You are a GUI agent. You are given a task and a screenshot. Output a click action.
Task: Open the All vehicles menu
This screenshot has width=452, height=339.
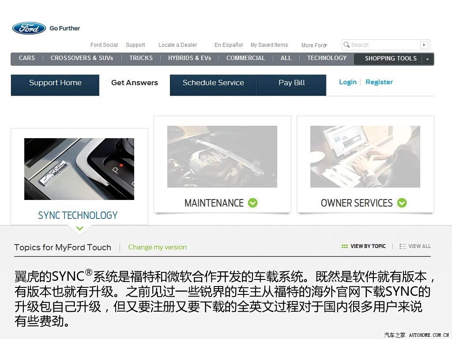[x=286, y=58]
